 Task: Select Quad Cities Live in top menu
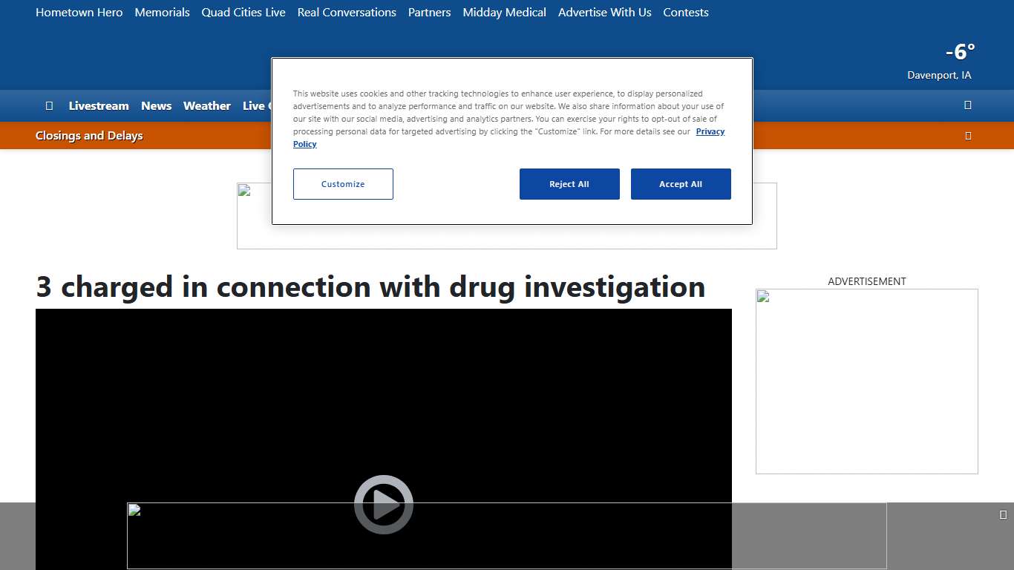(243, 13)
